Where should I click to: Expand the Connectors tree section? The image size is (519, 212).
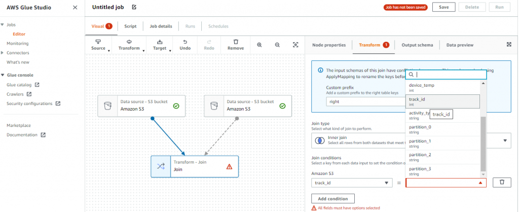tap(3, 53)
